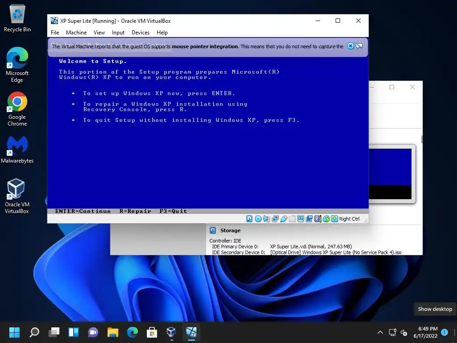
Task: Open Microsoft Store from taskbar
Action: point(152,332)
